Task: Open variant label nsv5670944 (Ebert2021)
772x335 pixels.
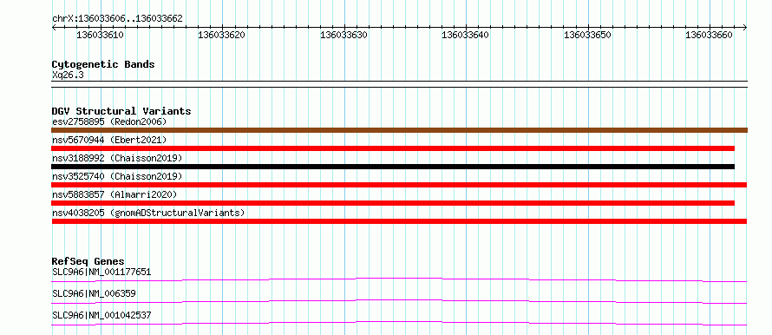Action: [x=109, y=140]
